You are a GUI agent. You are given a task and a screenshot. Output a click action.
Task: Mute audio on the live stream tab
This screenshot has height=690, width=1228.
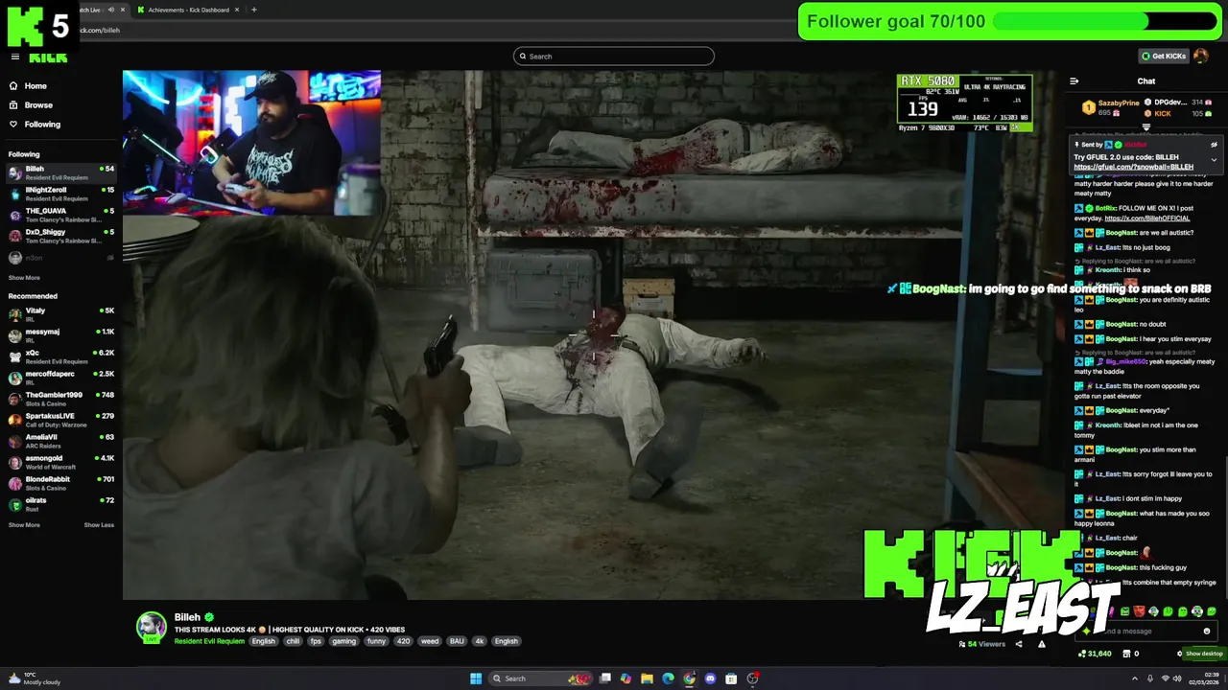(110, 10)
